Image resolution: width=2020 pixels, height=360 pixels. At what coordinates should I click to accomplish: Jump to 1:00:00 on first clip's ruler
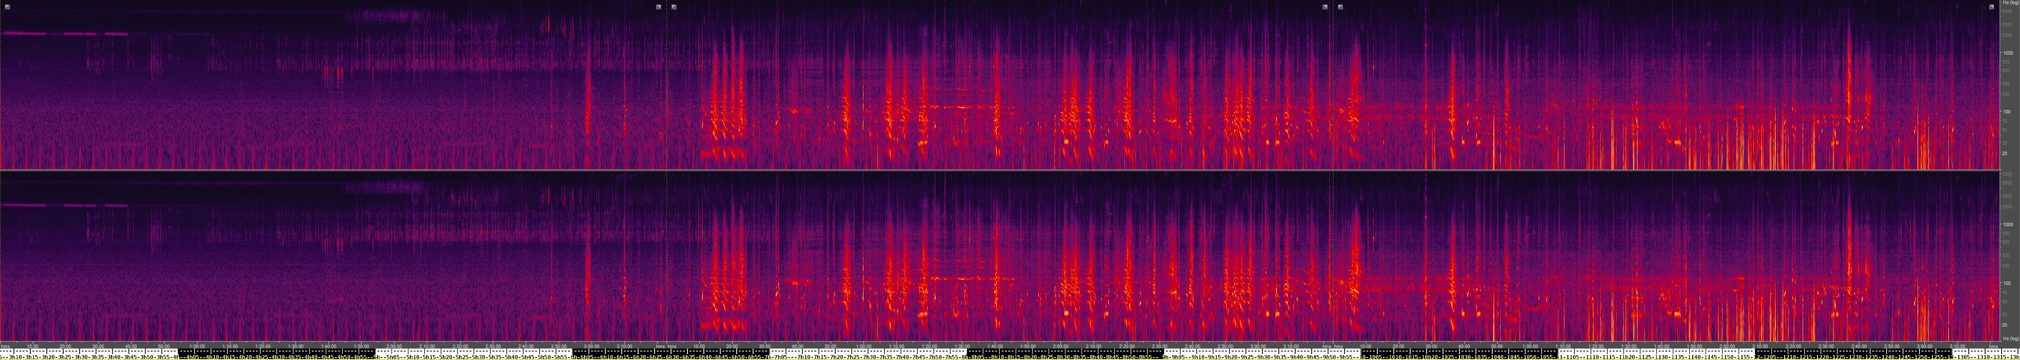tap(197, 346)
